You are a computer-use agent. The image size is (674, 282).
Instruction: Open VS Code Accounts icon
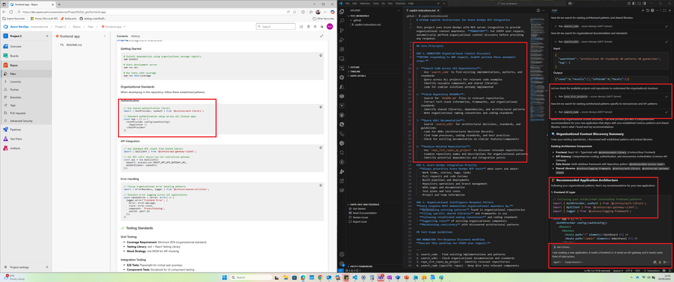pos(342,254)
